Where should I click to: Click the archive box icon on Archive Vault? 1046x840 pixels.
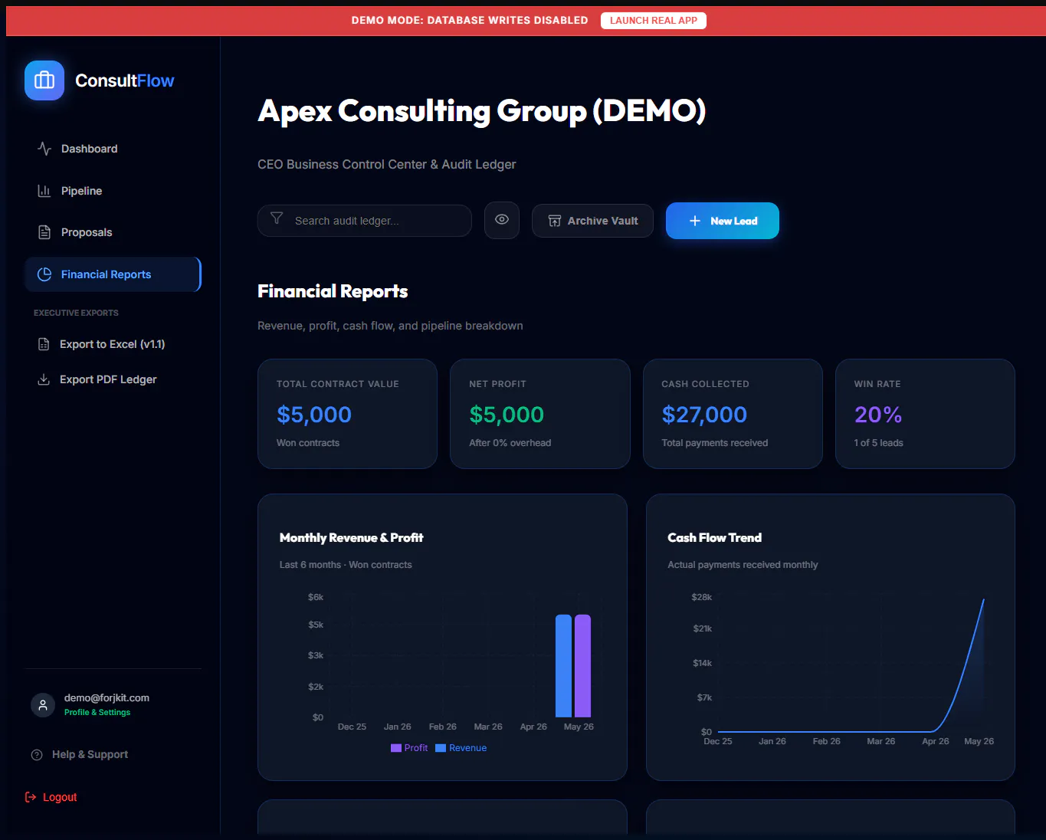(555, 221)
